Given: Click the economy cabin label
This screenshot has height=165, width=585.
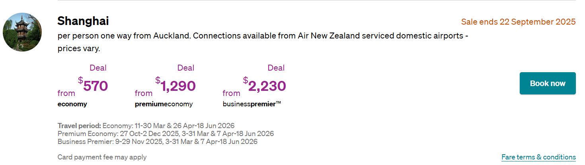Looking at the screenshot, I should (72, 104).
